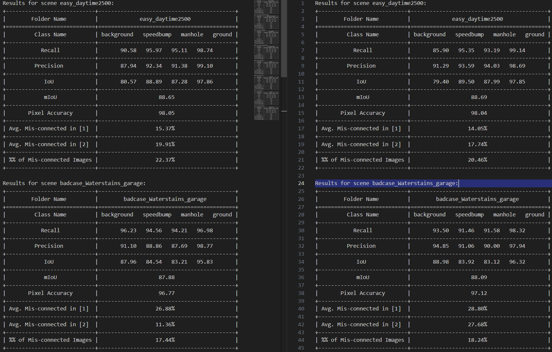Click line number 7 in the right gutter
This screenshot has width=552, height=352.
click(x=302, y=50)
